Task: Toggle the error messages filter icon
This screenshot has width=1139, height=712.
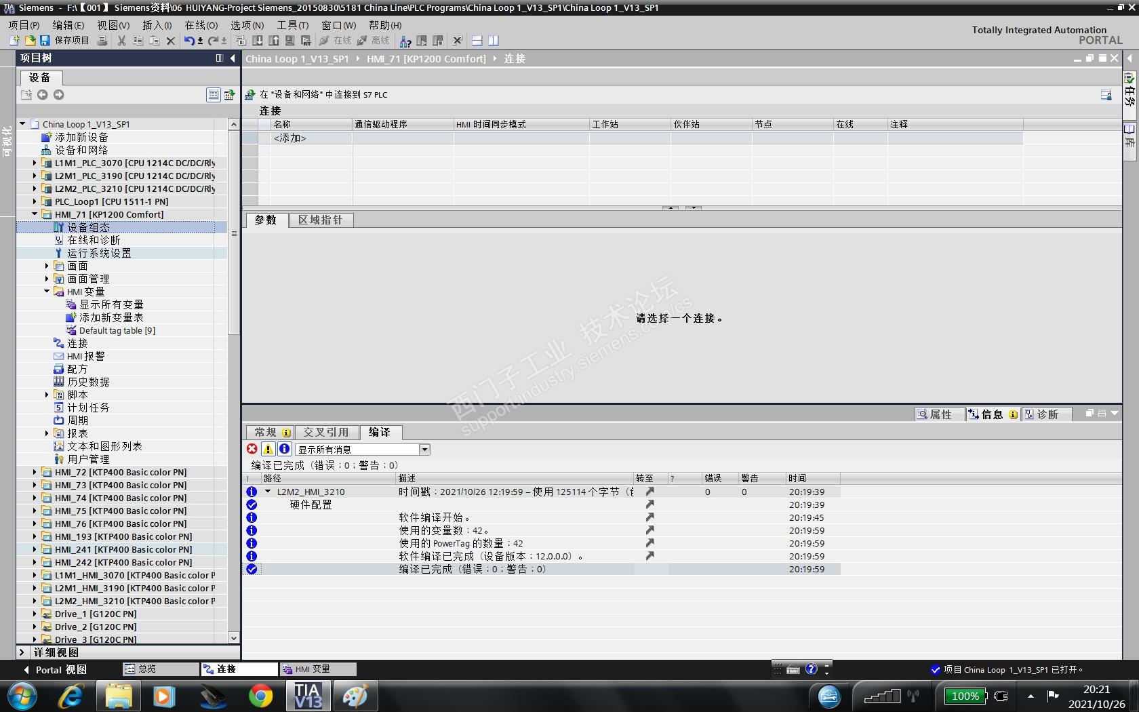Action: tap(252, 449)
